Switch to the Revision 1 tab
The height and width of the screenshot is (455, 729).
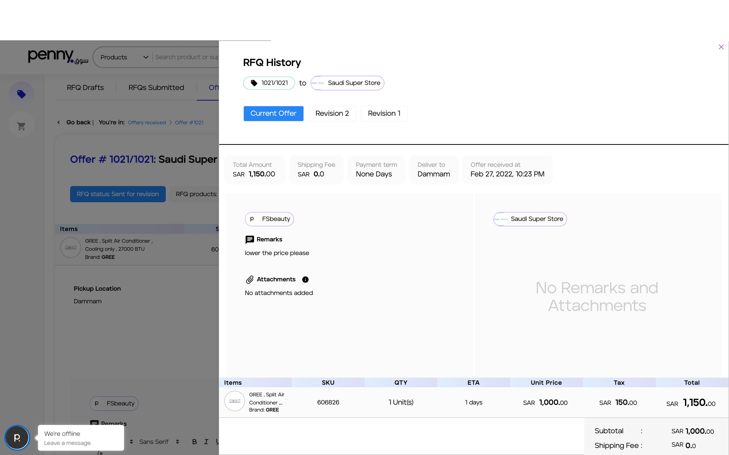point(384,113)
